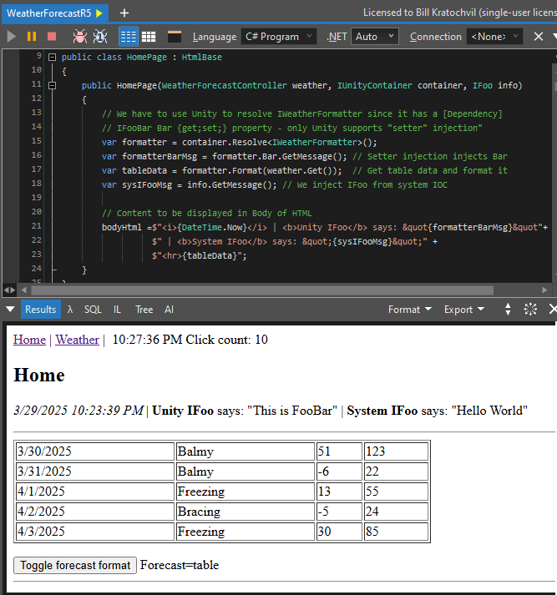Click the editor split arrows icon

[10, 290]
